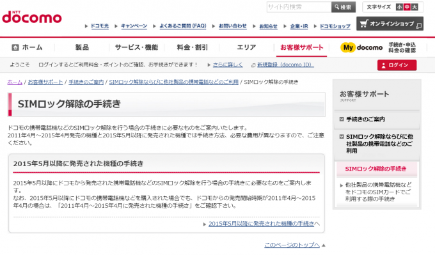Open the ホーム tab text
435x255 pixels.
33,47
